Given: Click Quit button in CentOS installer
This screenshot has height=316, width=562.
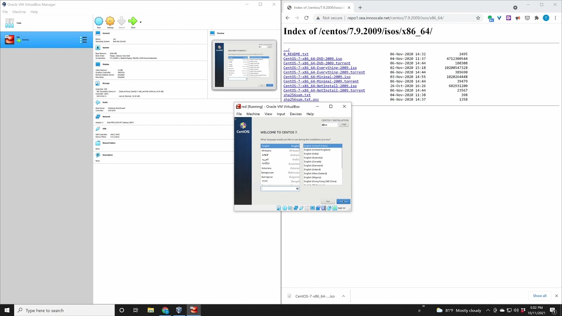Looking at the screenshot, I should coord(328,201).
